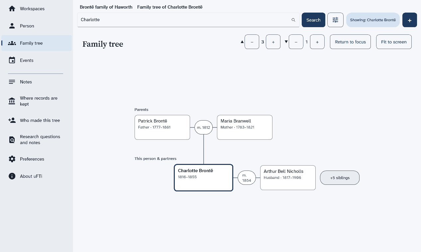The width and height of the screenshot is (421, 252).
Task: Open About uFTi
Action: coord(37,176)
